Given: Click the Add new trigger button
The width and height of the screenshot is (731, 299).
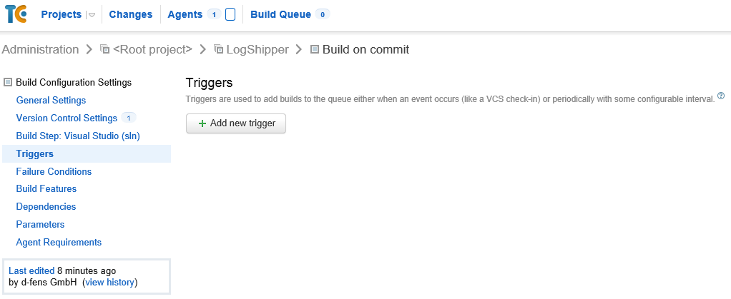Looking at the screenshot, I should pos(236,123).
